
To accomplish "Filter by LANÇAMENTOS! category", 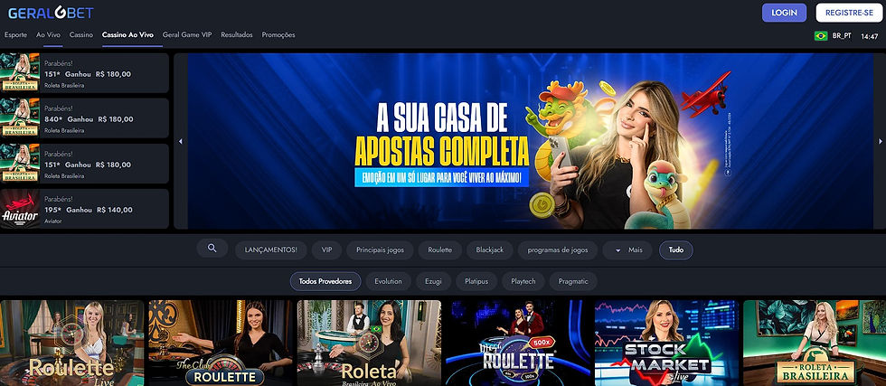I will pyautogui.click(x=271, y=249).
